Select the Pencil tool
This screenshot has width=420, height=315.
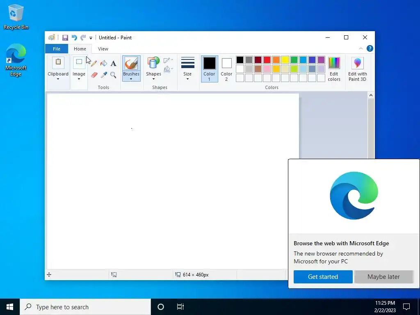94,64
